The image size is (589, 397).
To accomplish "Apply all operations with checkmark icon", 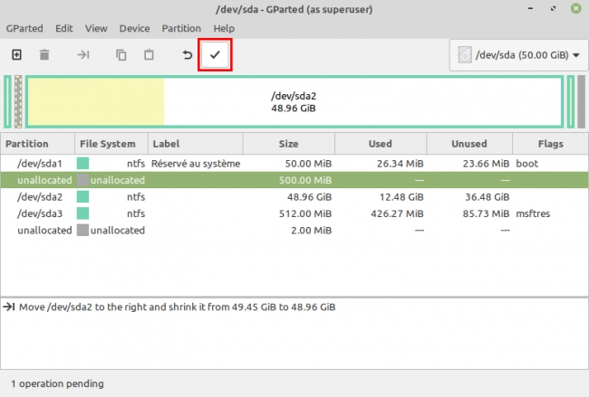I will pos(215,55).
